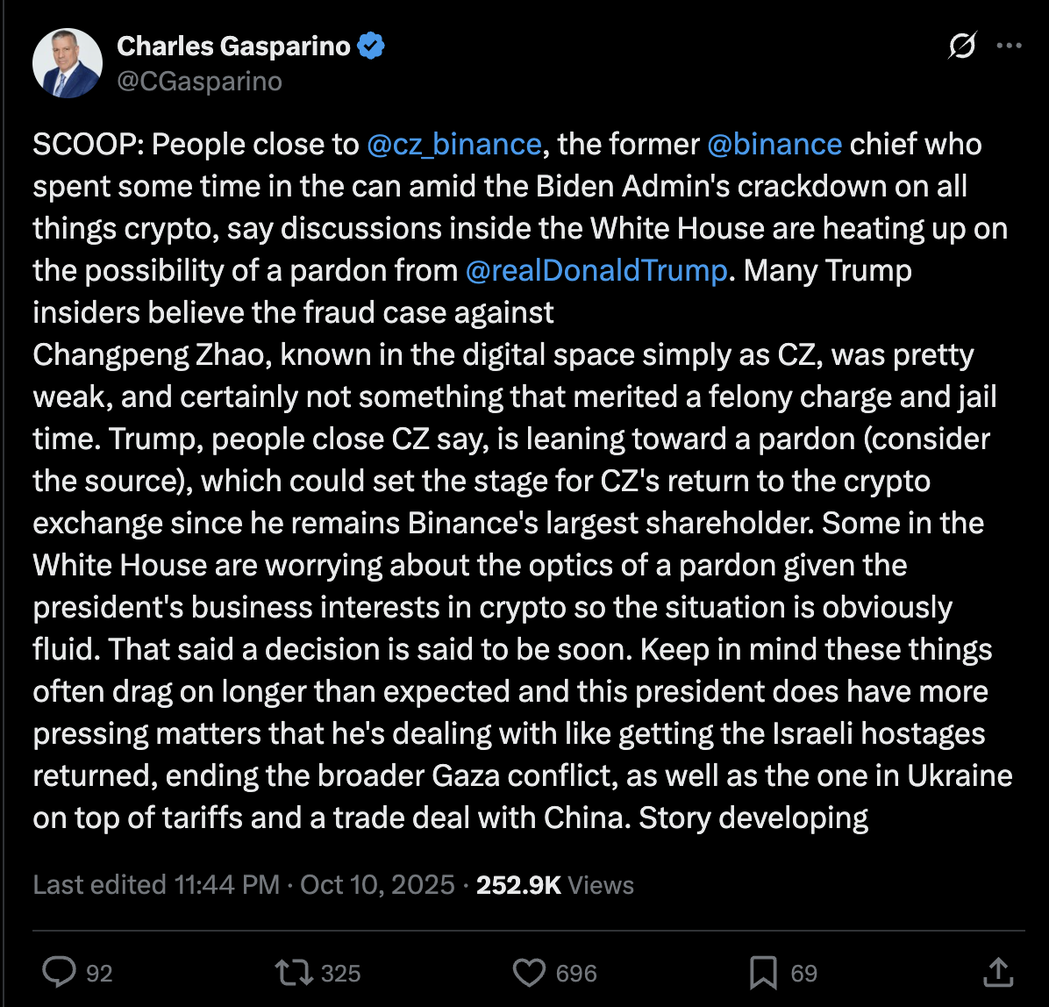Click the 325 reposts count
Viewport: 1049px width, 1007px height.
pyautogui.click(x=341, y=972)
